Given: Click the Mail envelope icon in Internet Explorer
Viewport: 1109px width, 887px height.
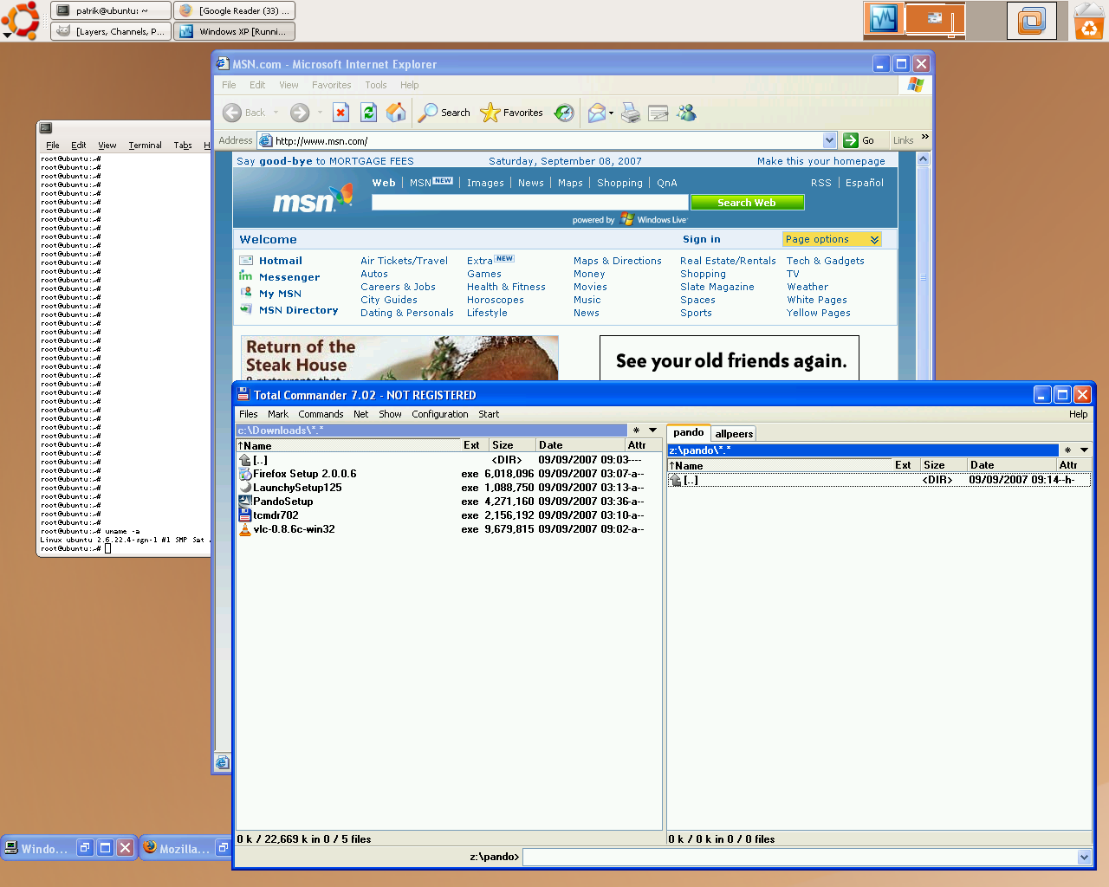Looking at the screenshot, I should pyautogui.click(x=596, y=113).
